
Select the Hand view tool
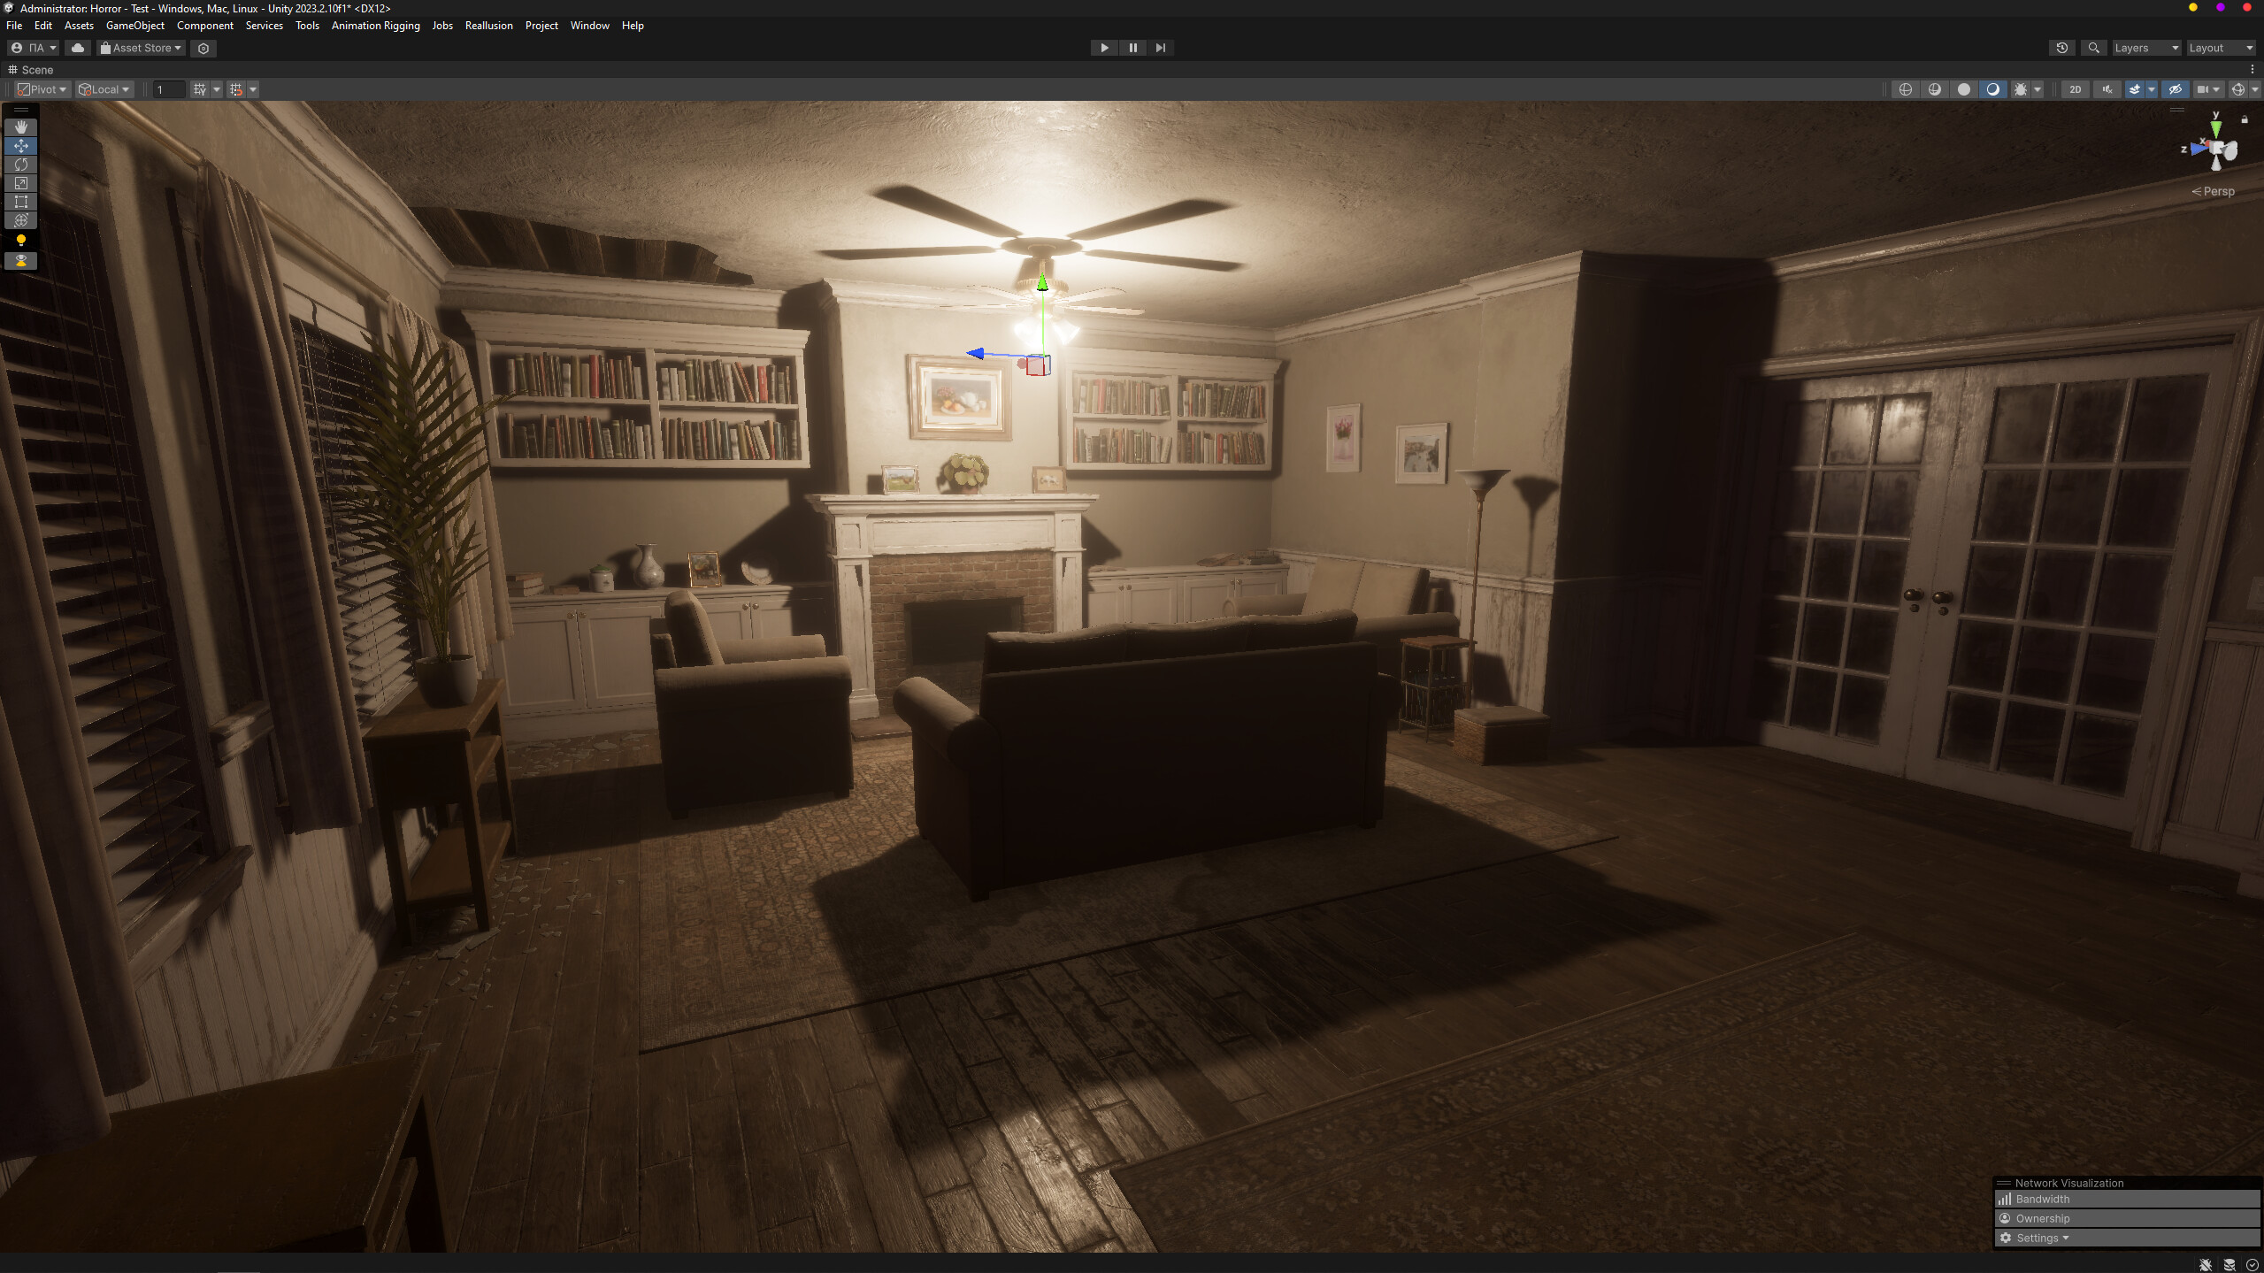(20, 127)
